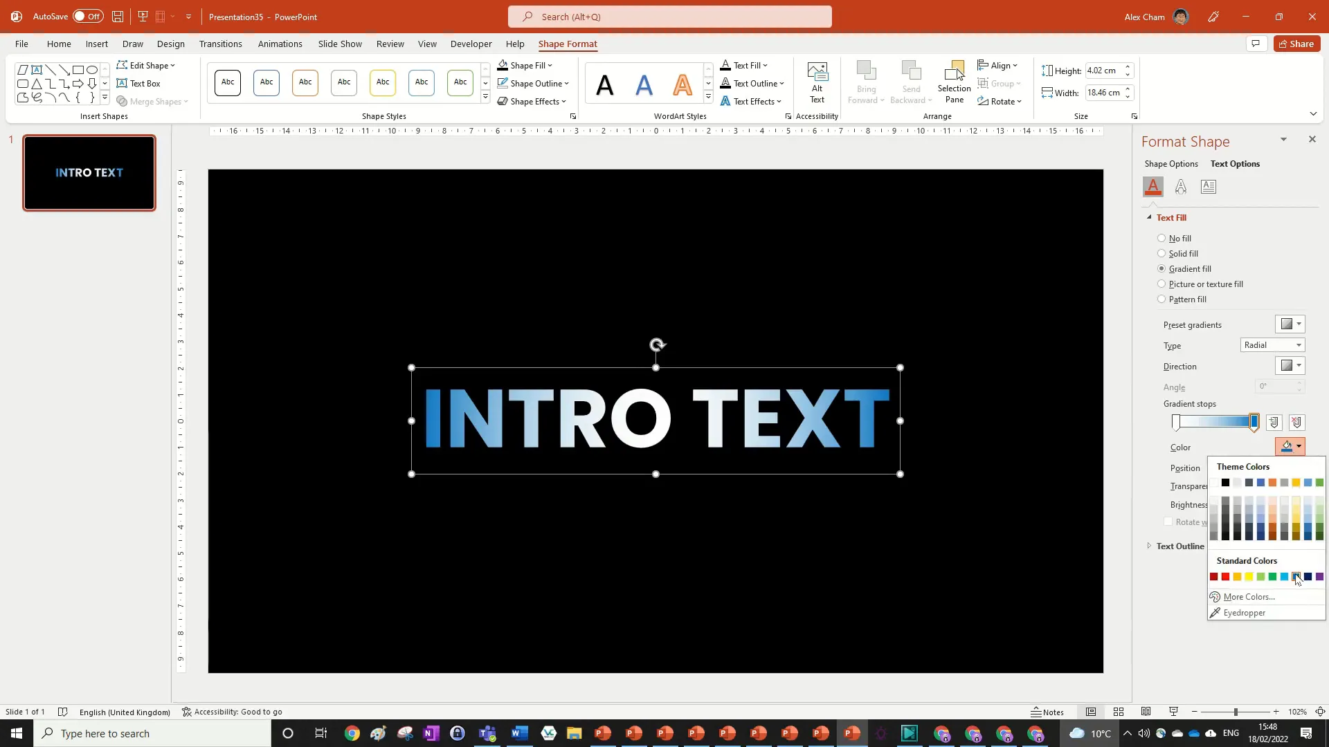
Task: Pick purple standard color swatch
Action: (x=1319, y=577)
